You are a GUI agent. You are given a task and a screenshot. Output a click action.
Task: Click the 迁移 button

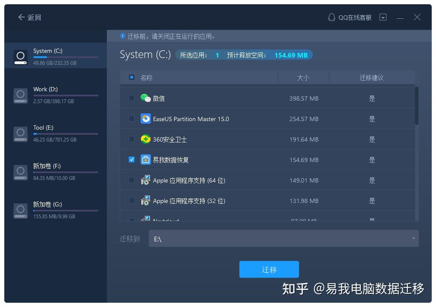[x=269, y=269]
